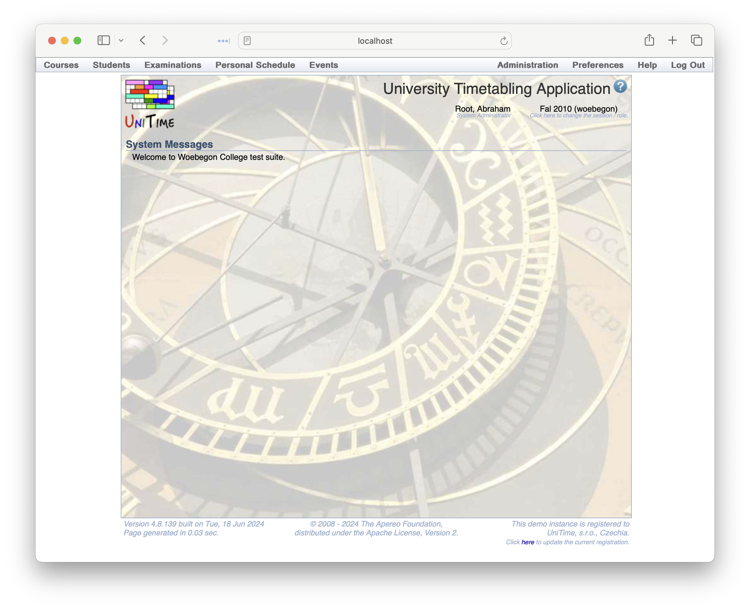Click the page reload button
750x609 pixels.
point(504,40)
